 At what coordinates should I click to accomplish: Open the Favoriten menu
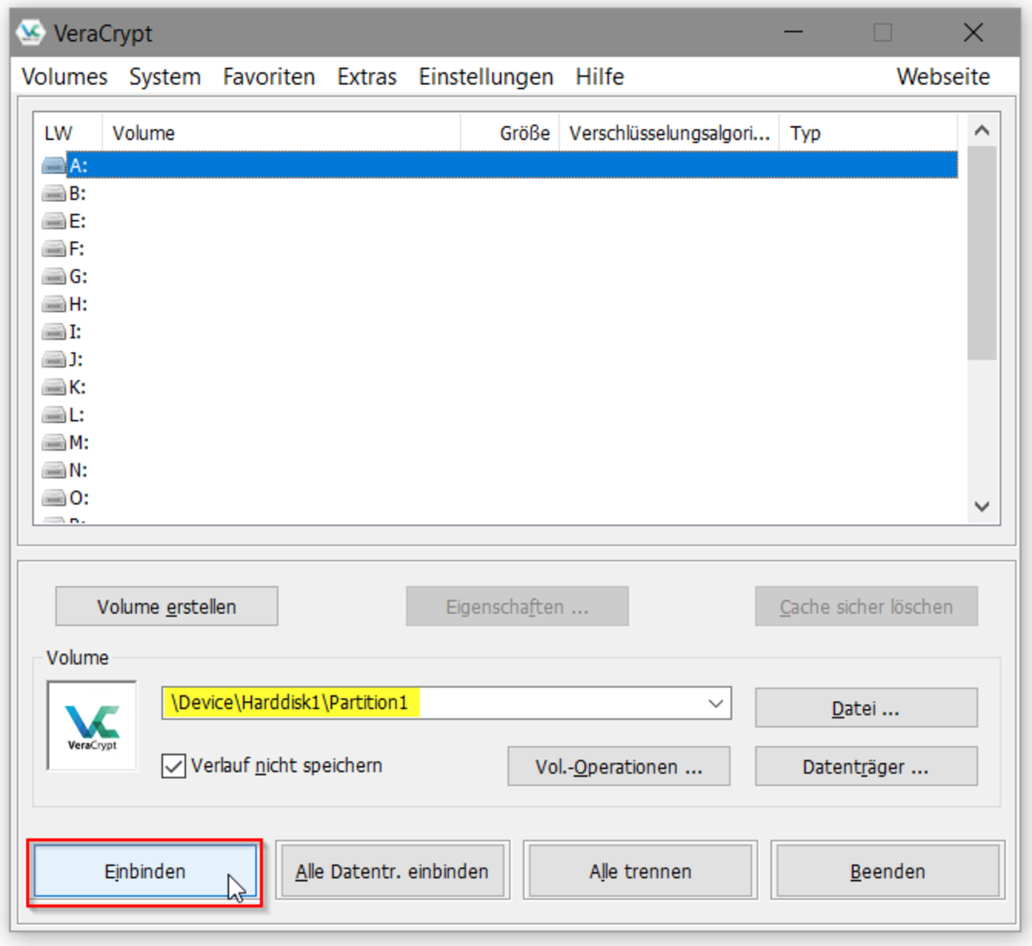point(269,77)
